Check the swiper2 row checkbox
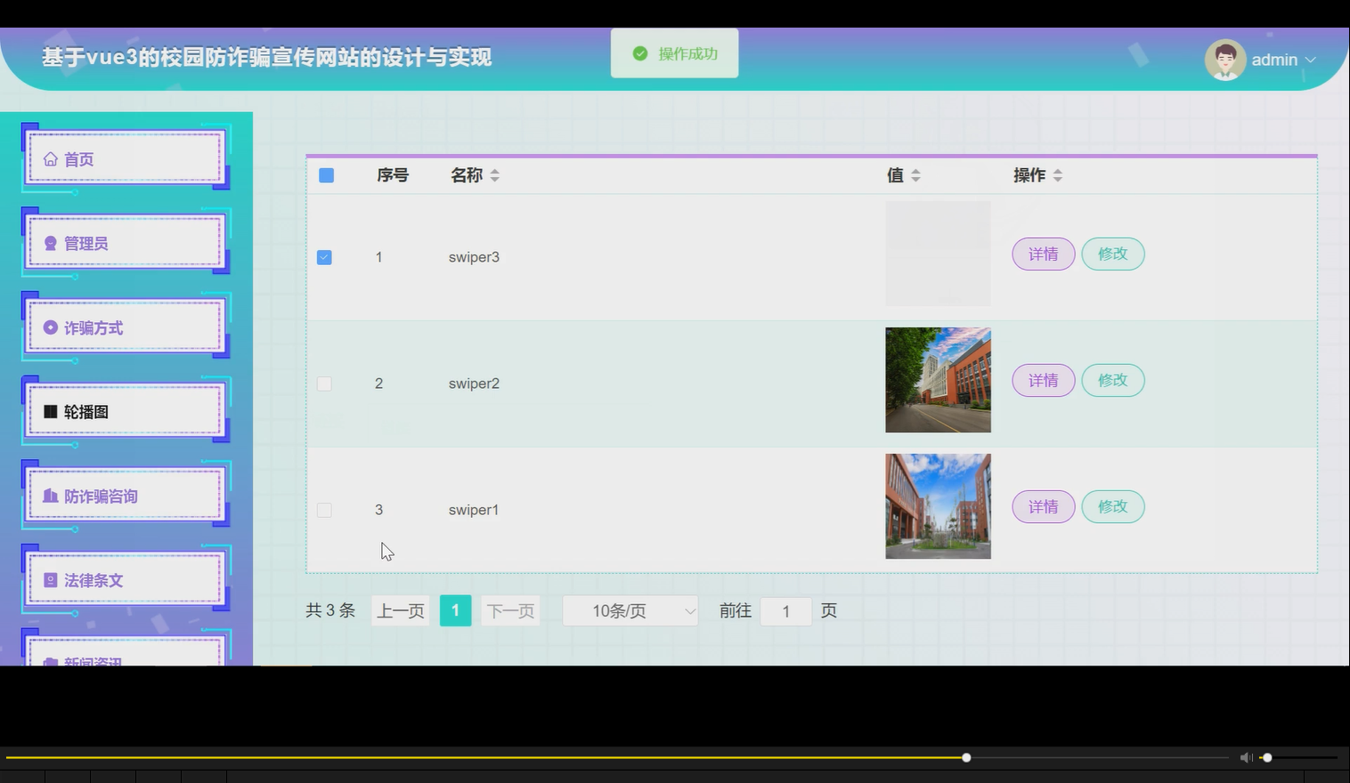The width and height of the screenshot is (1350, 783). [324, 383]
